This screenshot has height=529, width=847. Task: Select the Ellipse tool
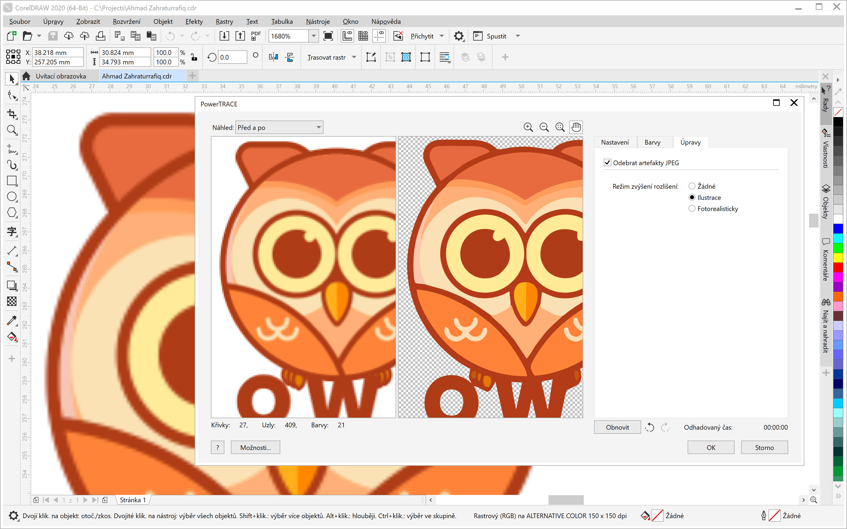(x=12, y=197)
